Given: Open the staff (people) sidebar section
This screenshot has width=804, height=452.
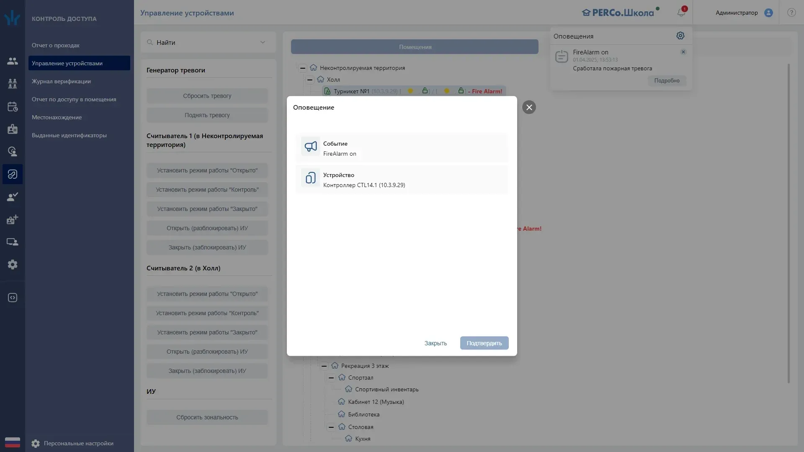Looking at the screenshot, I should (13, 61).
